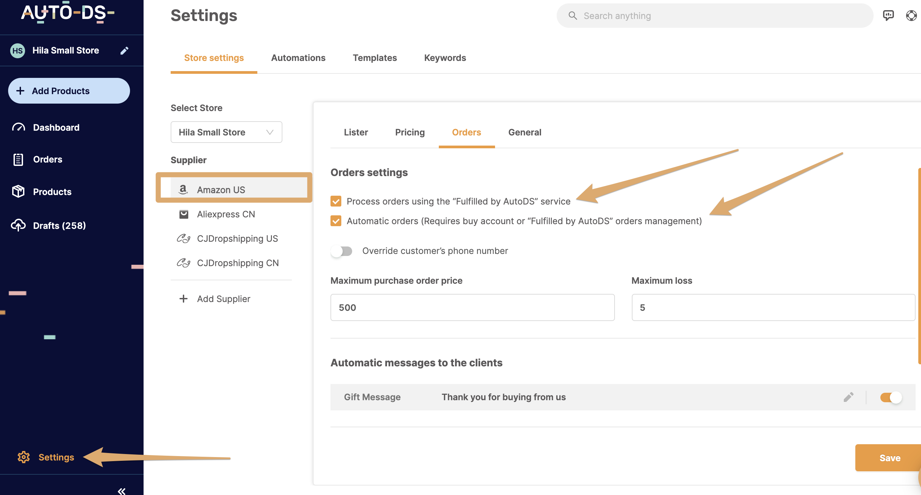The image size is (921, 495).
Task: Select the Orders settings tab
Action: pyautogui.click(x=467, y=132)
